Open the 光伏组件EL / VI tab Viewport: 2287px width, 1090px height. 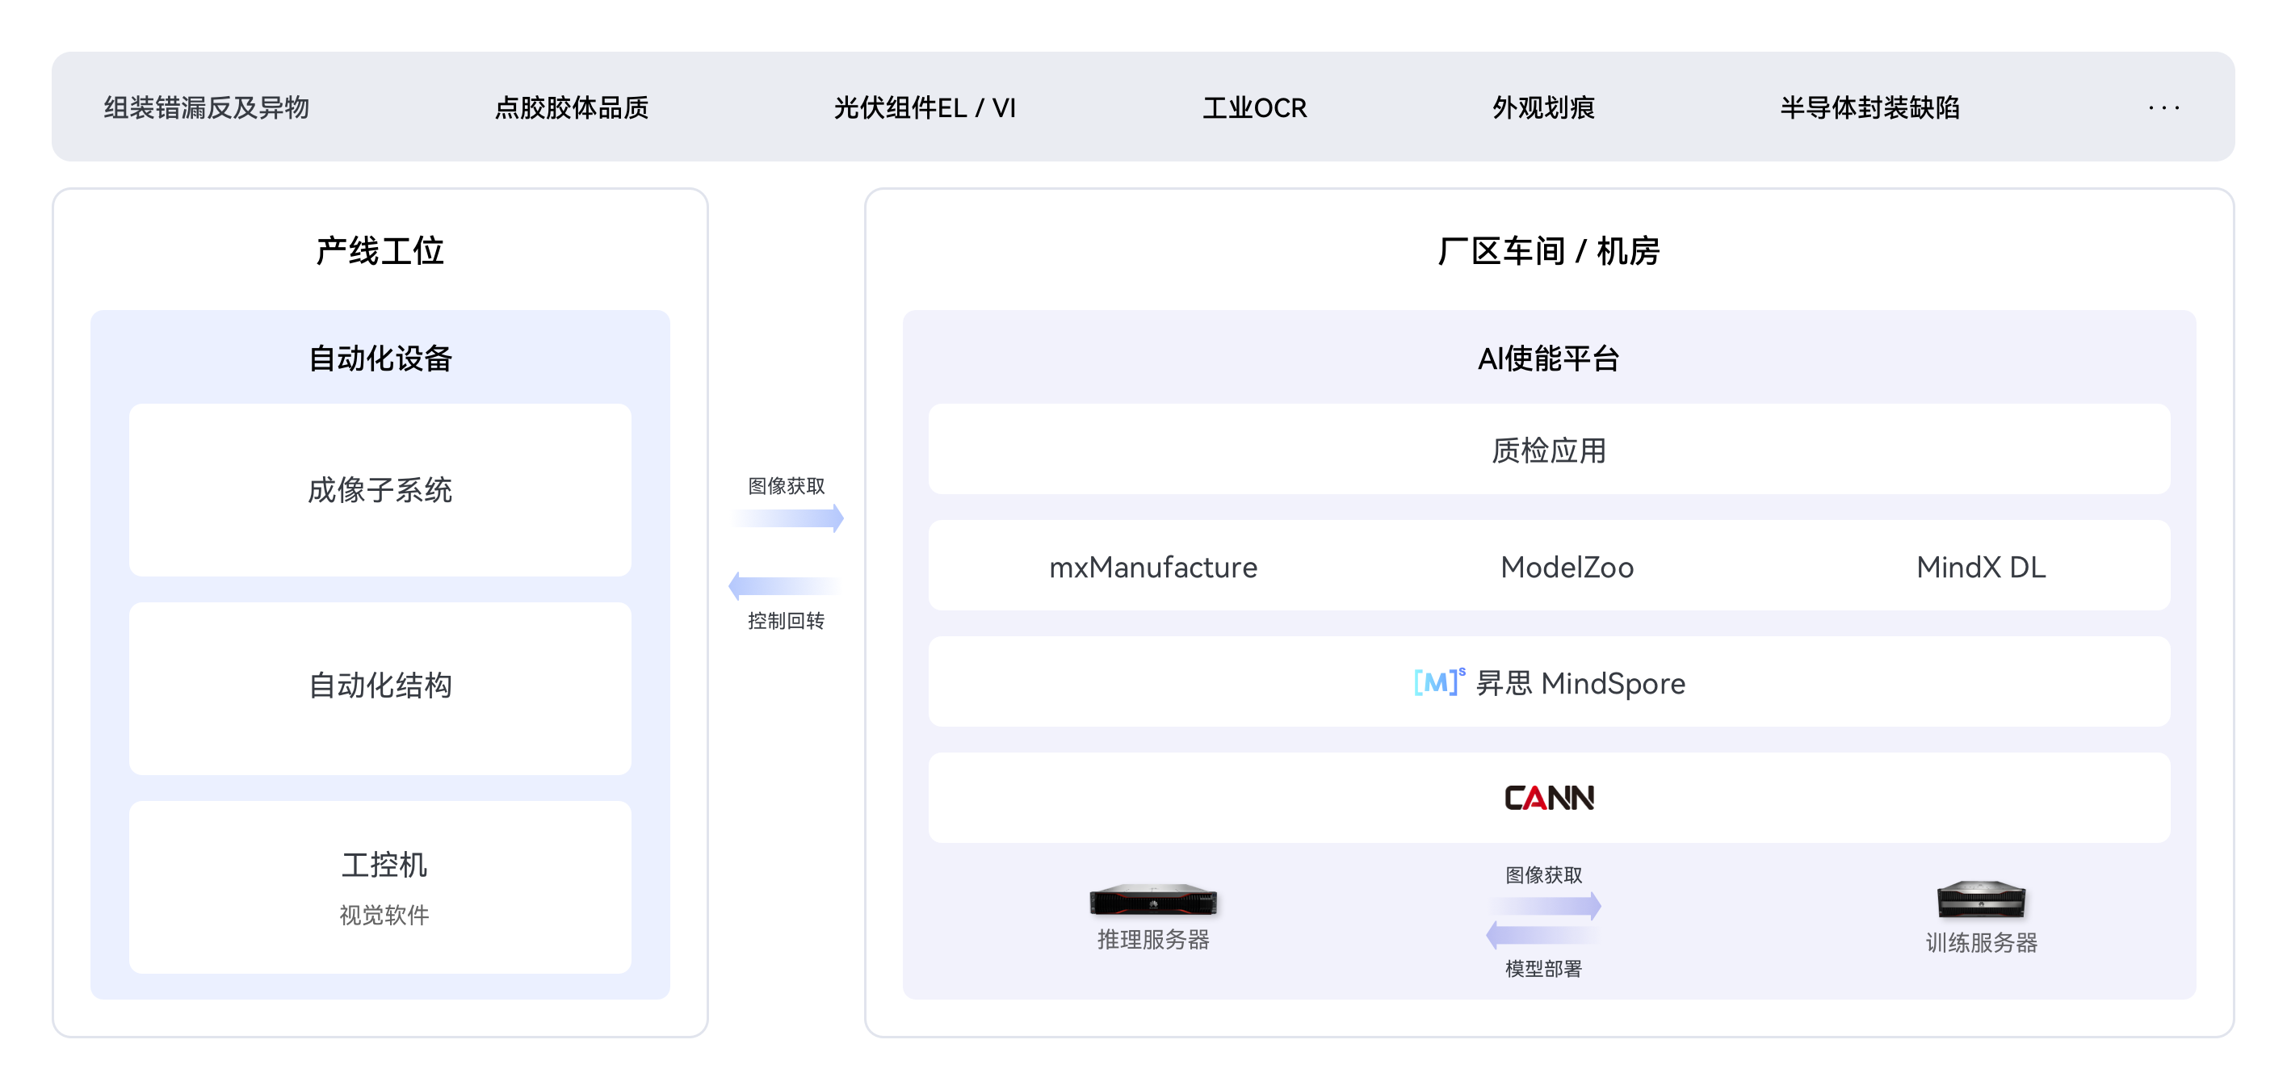[924, 107]
